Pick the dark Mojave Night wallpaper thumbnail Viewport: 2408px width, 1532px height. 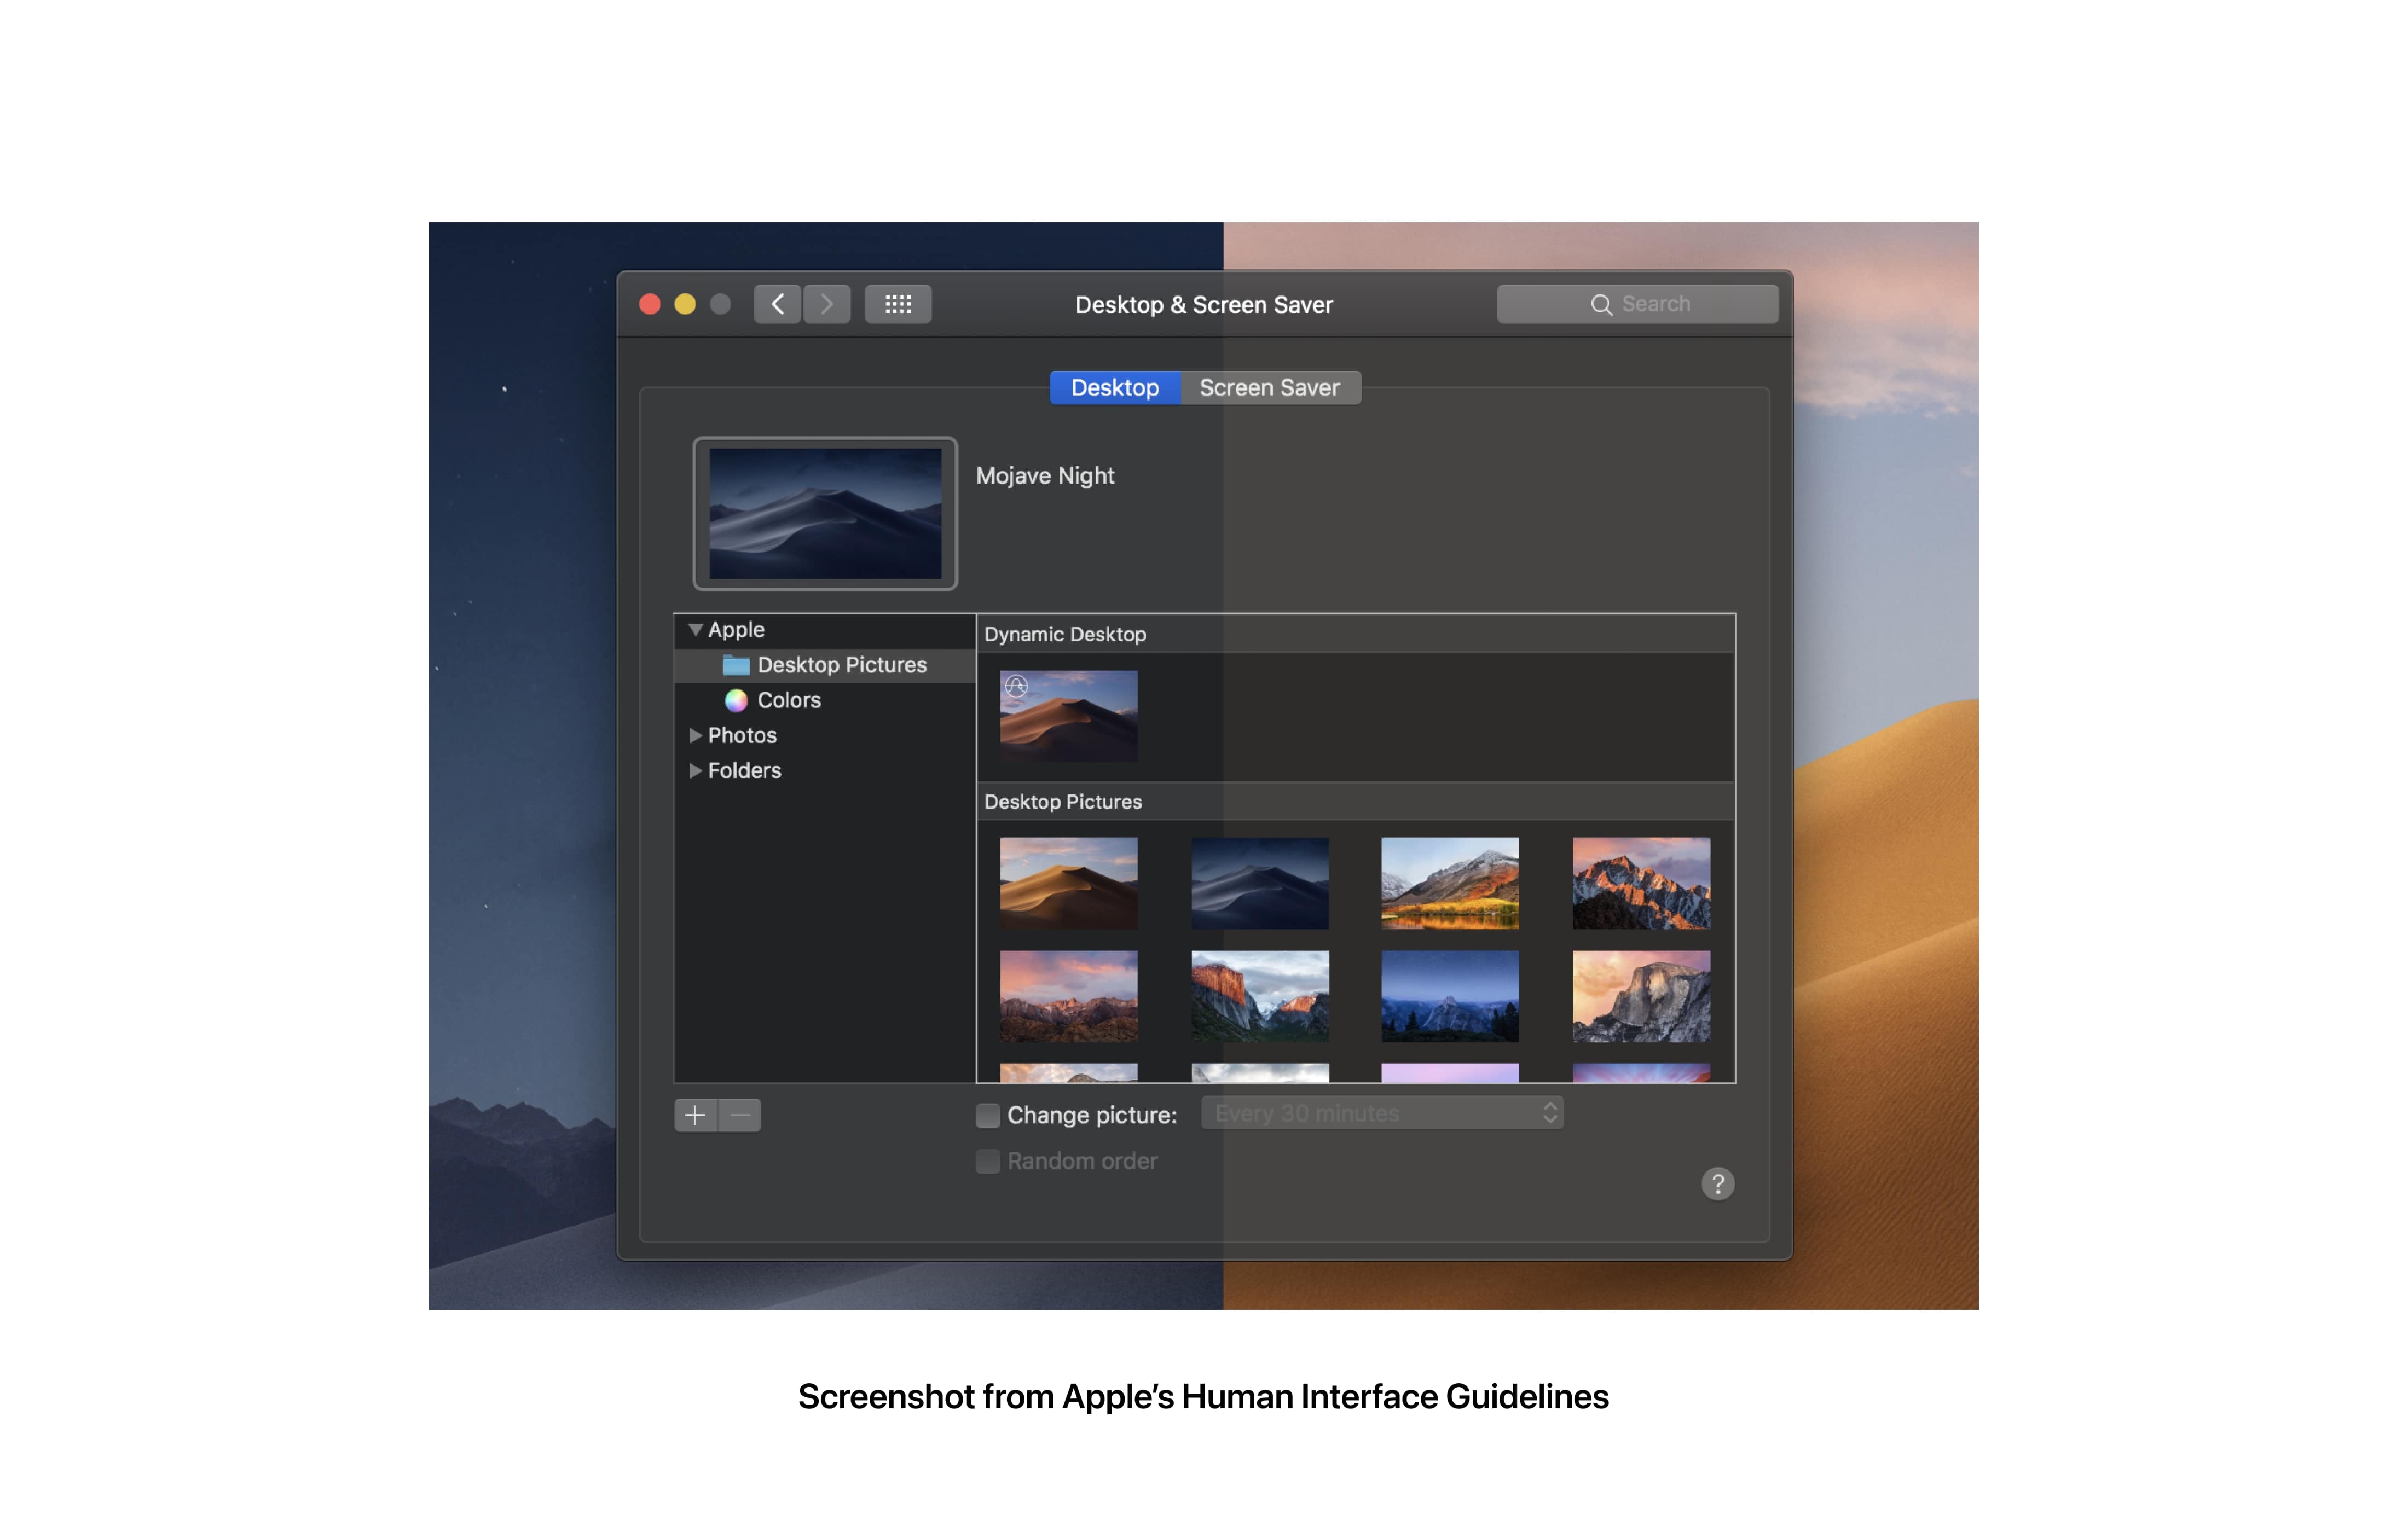tap(1259, 883)
